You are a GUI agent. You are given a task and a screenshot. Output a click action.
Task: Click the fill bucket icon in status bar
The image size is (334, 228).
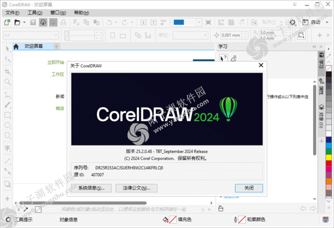click(165, 220)
